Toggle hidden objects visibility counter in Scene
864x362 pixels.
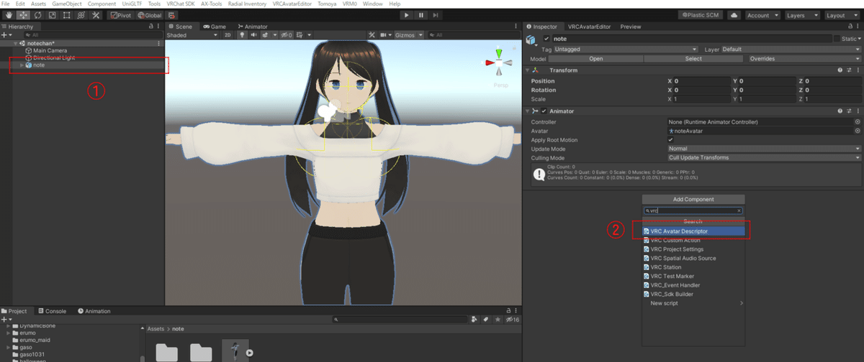pos(287,34)
